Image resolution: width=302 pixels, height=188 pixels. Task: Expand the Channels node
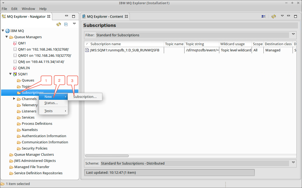coord(14,99)
